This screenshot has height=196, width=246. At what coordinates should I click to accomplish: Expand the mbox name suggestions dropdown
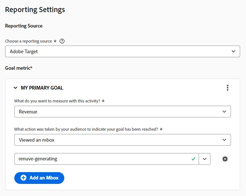(205, 159)
